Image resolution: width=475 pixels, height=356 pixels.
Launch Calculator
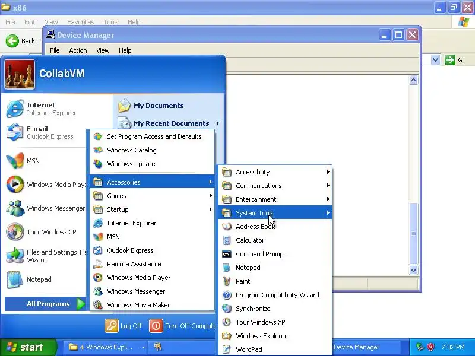275,240
